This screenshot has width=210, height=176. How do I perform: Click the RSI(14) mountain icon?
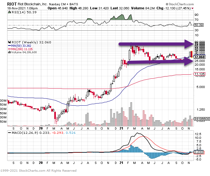pyautogui.click(x=9, y=12)
